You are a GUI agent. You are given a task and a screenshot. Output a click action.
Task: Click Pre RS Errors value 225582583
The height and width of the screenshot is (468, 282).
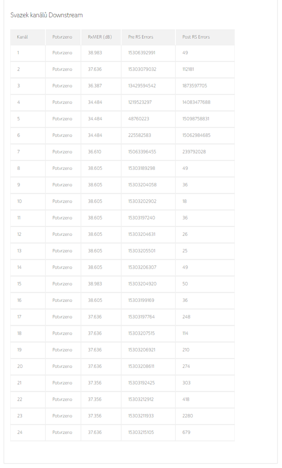[139, 135]
